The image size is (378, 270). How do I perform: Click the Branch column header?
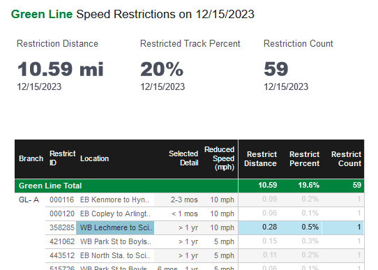(x=31, y=158)
